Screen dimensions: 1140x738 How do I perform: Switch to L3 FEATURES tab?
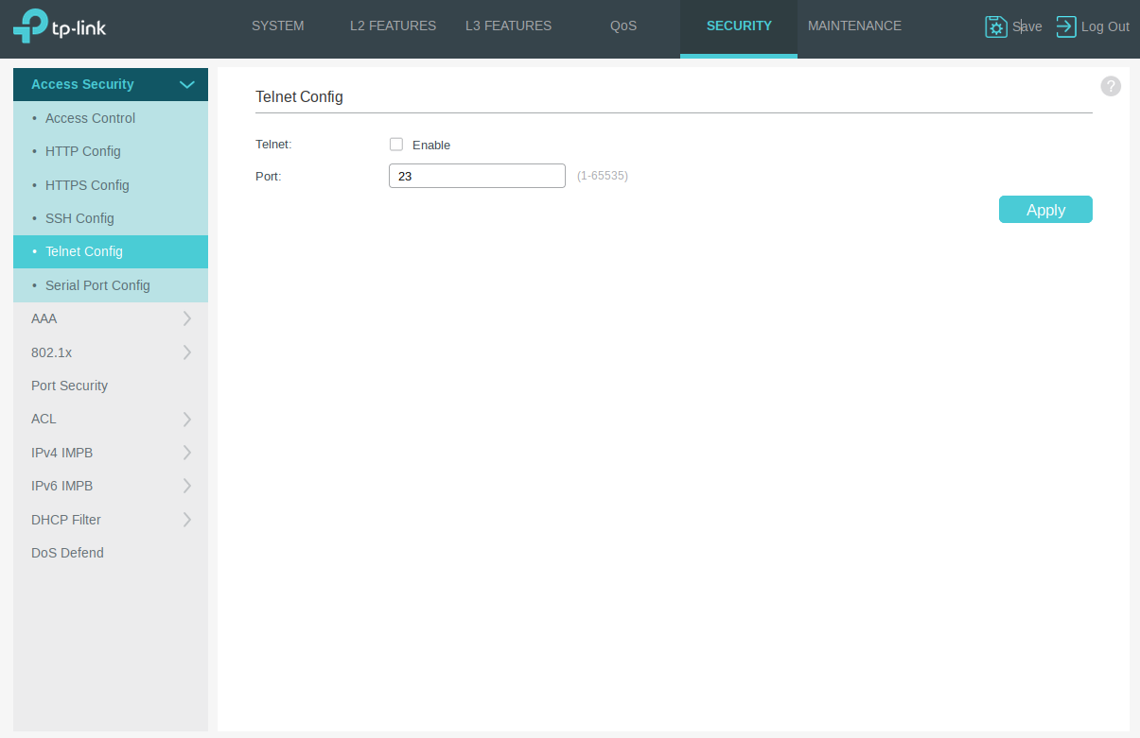[509, 26]
